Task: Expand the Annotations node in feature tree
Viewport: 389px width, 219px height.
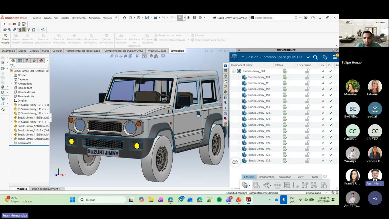Action: tap(11, 84)
